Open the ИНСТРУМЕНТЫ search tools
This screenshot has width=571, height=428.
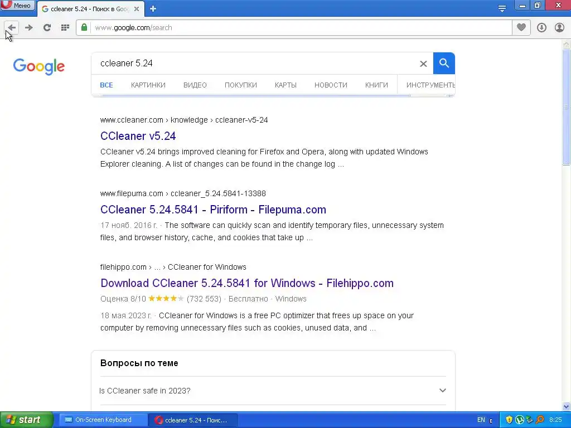point(430,85)
